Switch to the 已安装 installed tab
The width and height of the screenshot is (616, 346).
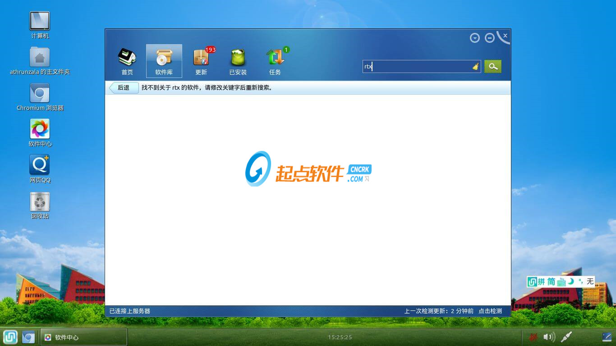pyautogui.click(x=238, y=61)
